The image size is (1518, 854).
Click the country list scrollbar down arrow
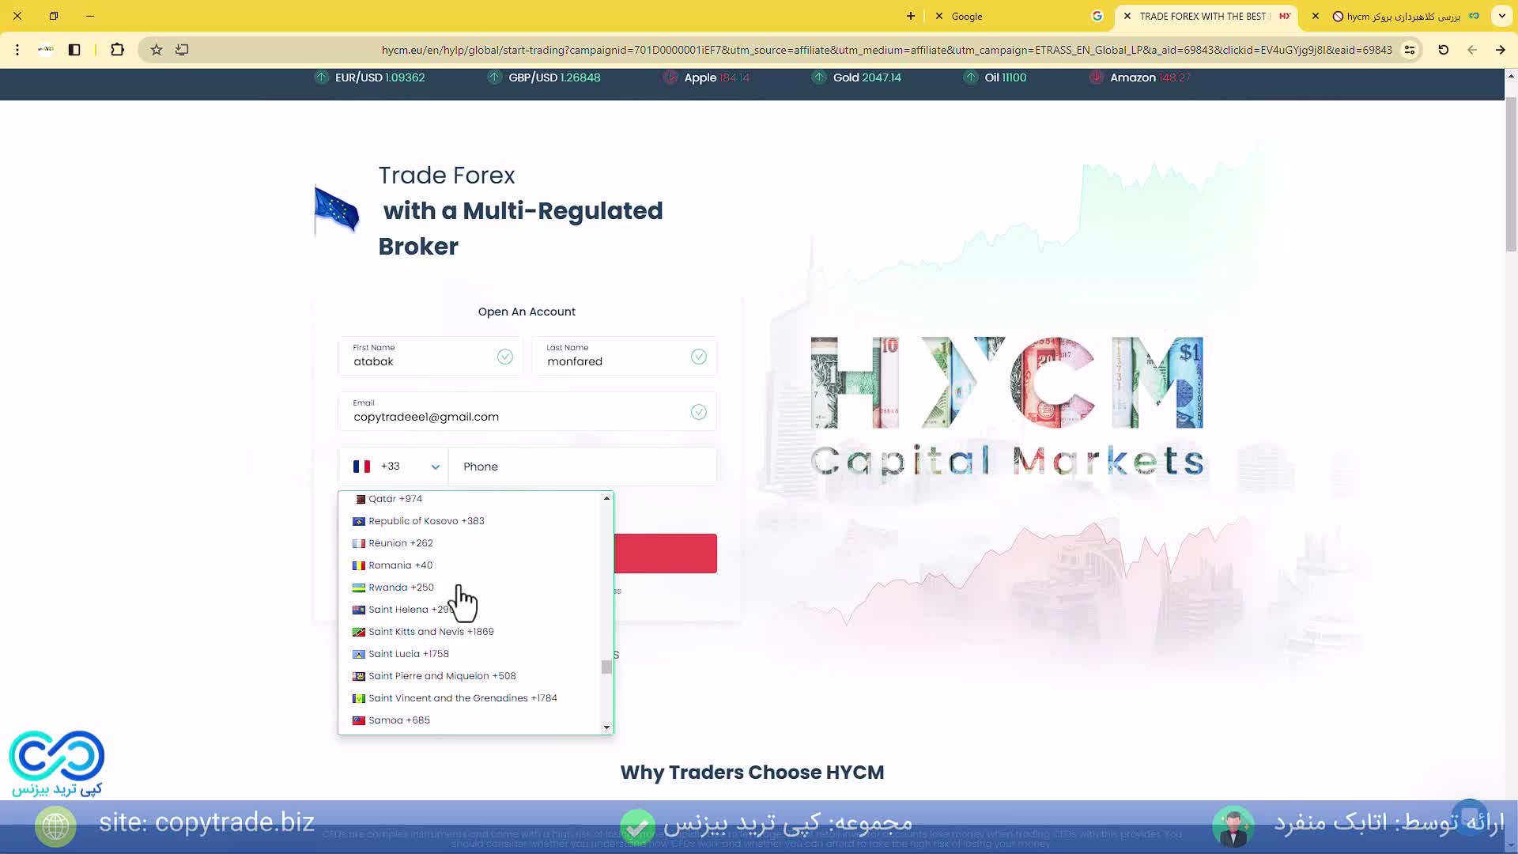click(606, 727)
